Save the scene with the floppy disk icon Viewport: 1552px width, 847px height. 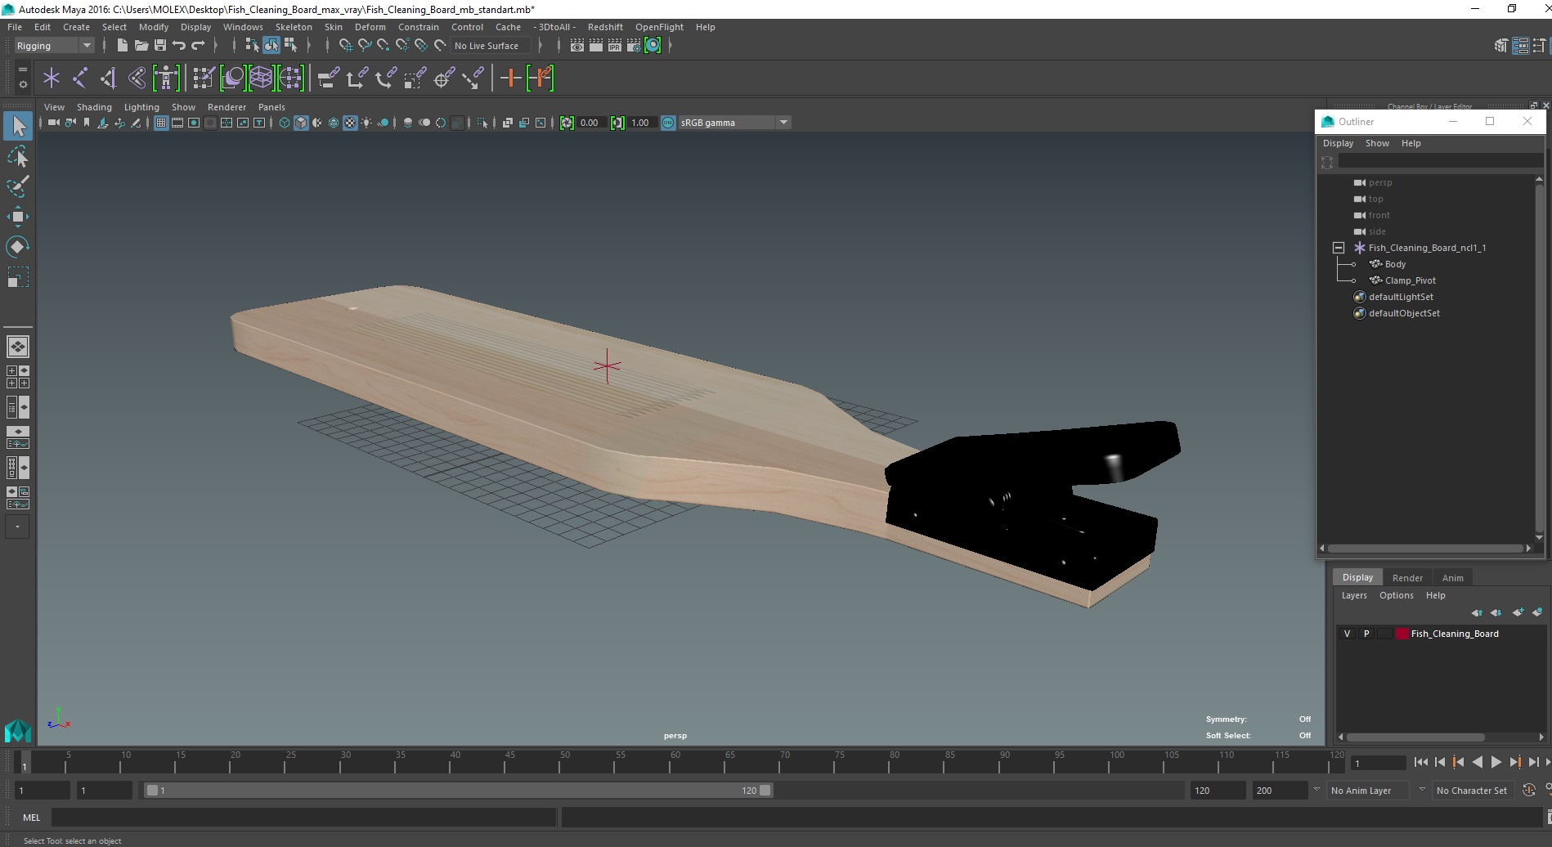[160, 46]
